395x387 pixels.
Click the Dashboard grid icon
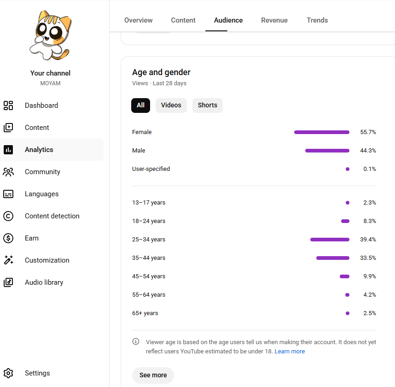[x=8, y=106]
